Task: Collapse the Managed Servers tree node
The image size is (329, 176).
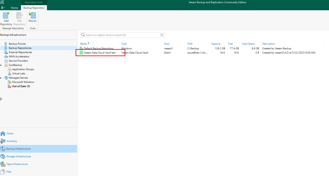Action: click(1, 78)
